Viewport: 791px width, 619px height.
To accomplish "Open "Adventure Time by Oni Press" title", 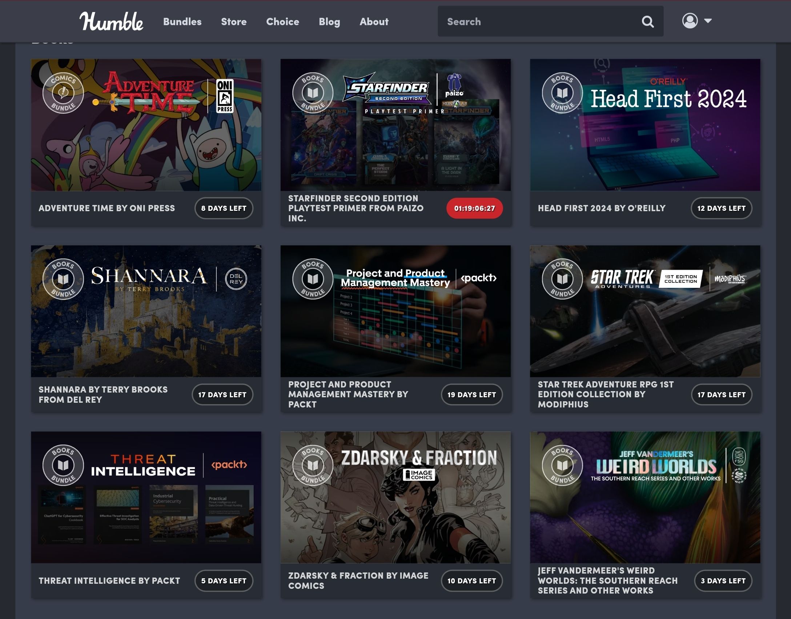I will click(x=107, y=208).
